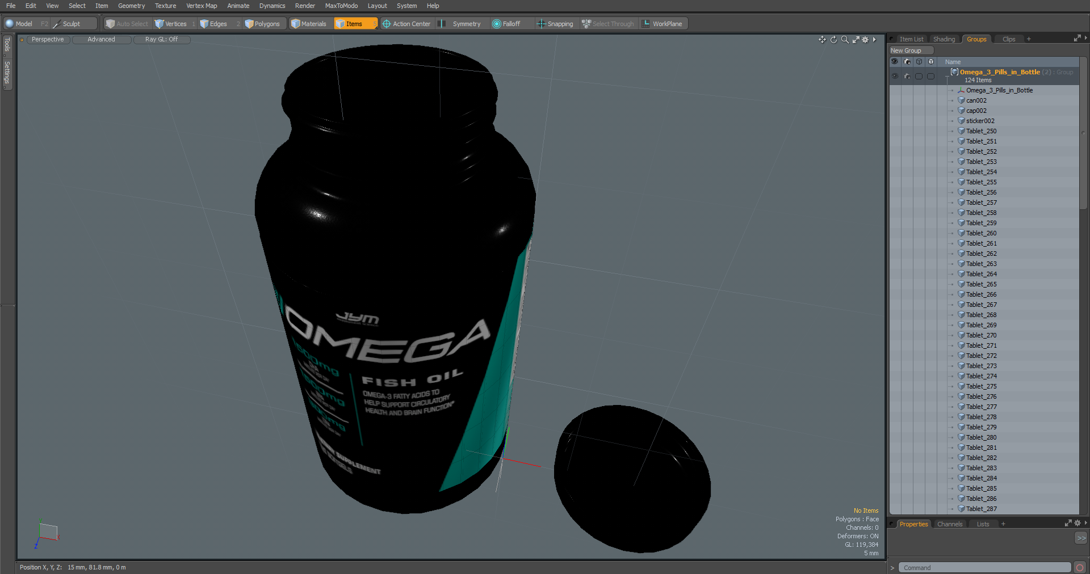1090x574 pixels.
Task: Select the Omega_3_Pills_in_Bottle locator item
Action: coord(999,90)
